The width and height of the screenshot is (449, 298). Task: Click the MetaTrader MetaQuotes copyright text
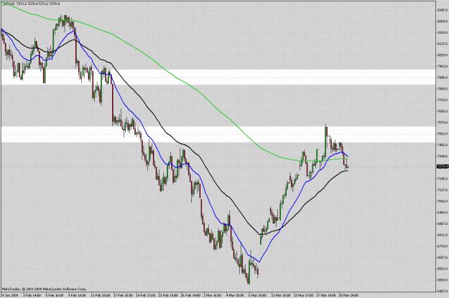coord(44,289)
